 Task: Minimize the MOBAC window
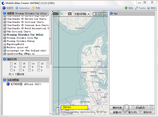(140, 2)
